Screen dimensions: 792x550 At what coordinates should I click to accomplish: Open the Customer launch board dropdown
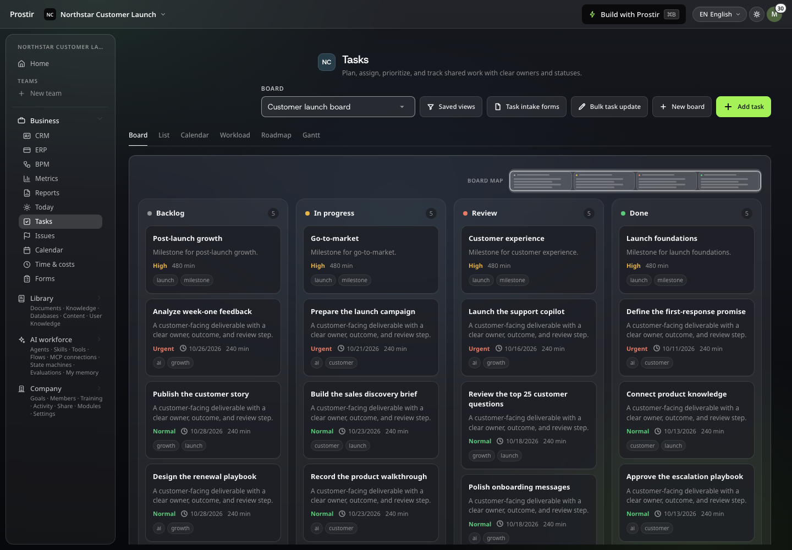point(338,107)
